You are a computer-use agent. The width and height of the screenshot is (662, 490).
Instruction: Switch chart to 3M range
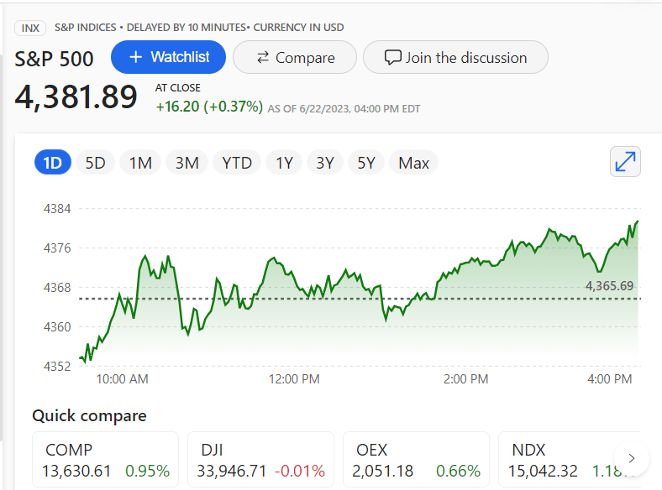187,162
